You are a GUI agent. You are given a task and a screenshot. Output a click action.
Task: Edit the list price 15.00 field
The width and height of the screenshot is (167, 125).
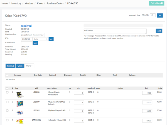click(147, 102)
